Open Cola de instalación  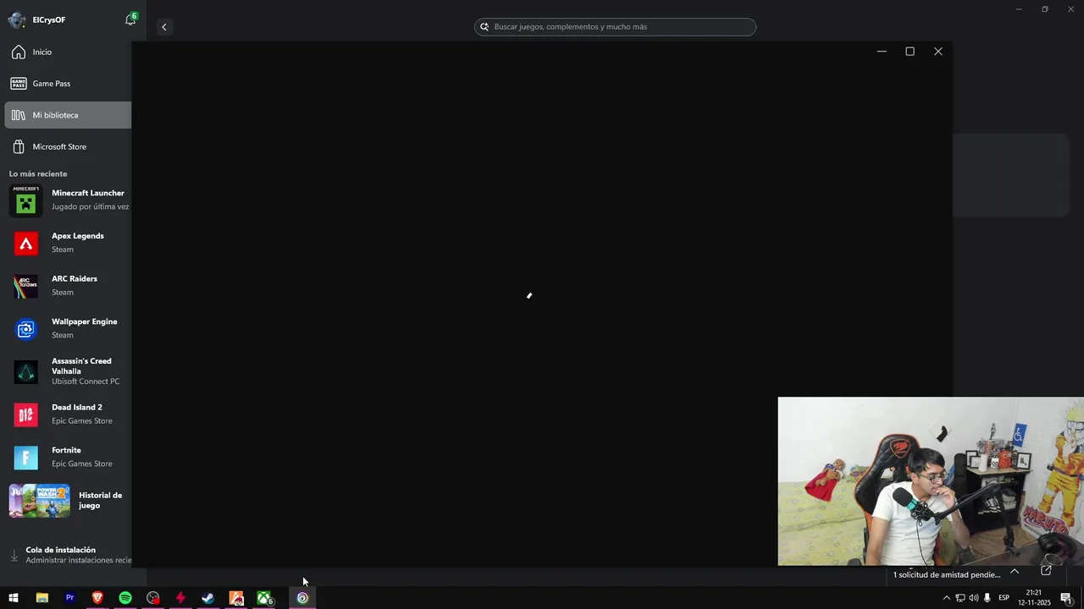coord(68,555)
